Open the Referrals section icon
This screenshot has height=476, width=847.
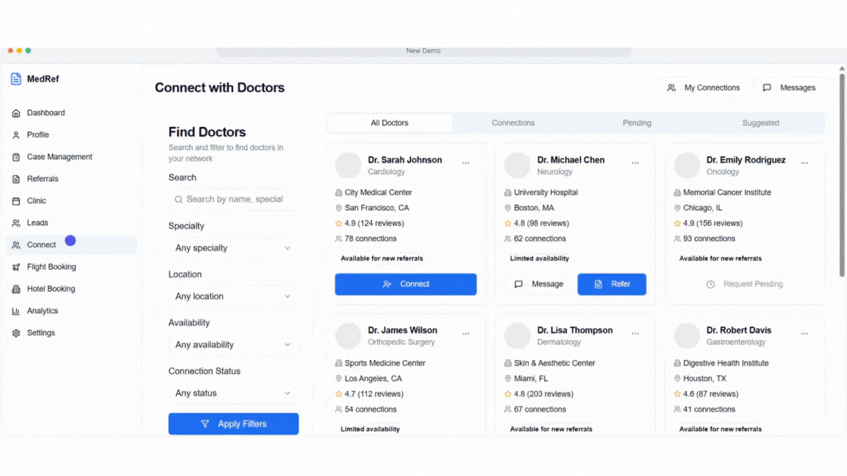16,178
